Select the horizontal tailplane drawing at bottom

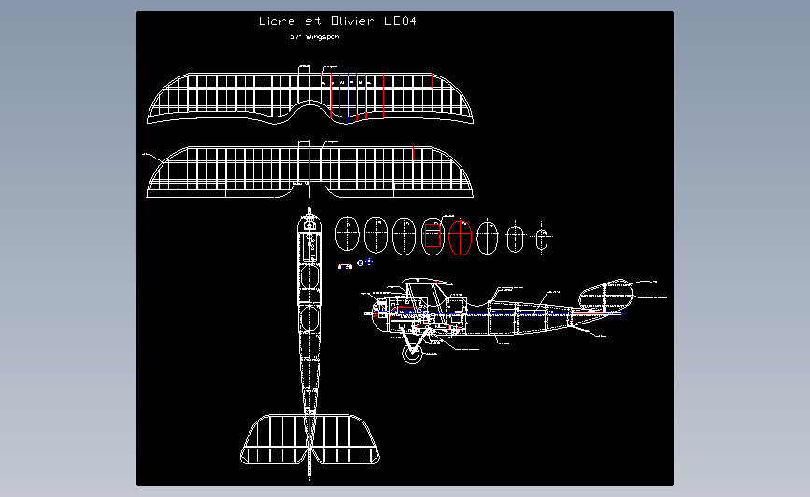pos(310,439)
